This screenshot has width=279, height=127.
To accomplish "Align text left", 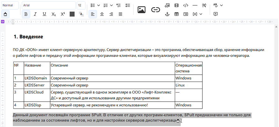I will coord(93,14).
